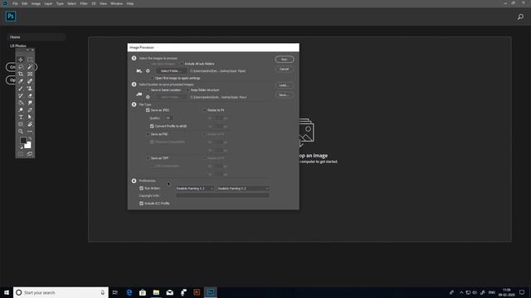Open the Edit menu

point(24,3)
